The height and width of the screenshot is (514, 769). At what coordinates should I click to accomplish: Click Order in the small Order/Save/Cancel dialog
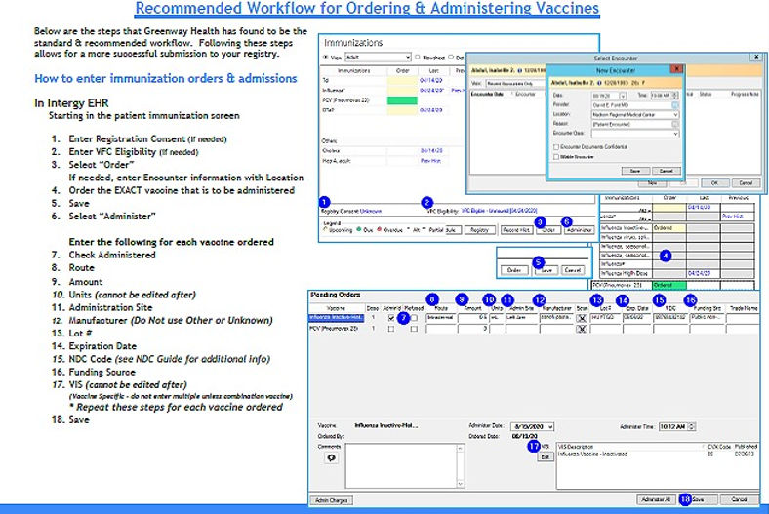[514, 270]
